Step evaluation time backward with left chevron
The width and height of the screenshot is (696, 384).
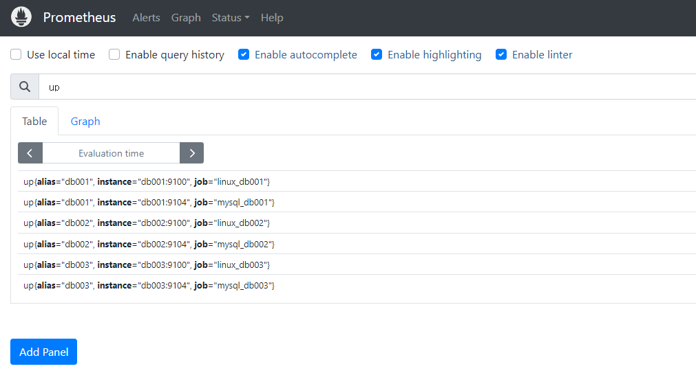pyautogui.click(x=30, y=153)
